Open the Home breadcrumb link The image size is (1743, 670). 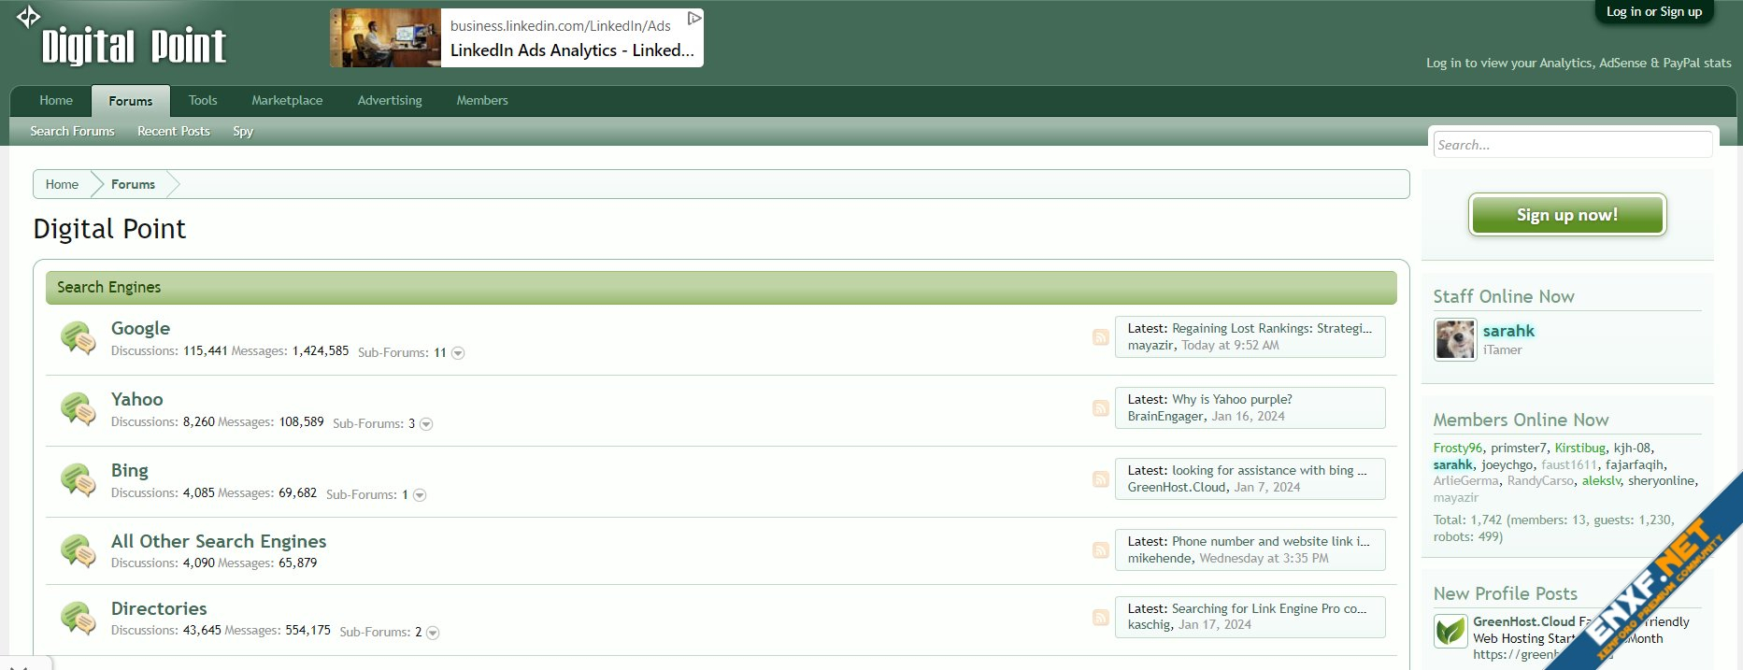coord(62,184)
